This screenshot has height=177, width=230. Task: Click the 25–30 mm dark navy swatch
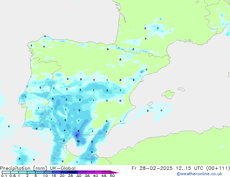(73, 172)
